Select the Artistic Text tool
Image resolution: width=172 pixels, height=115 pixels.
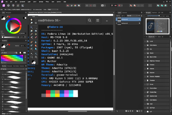click(x=36, y=53)
